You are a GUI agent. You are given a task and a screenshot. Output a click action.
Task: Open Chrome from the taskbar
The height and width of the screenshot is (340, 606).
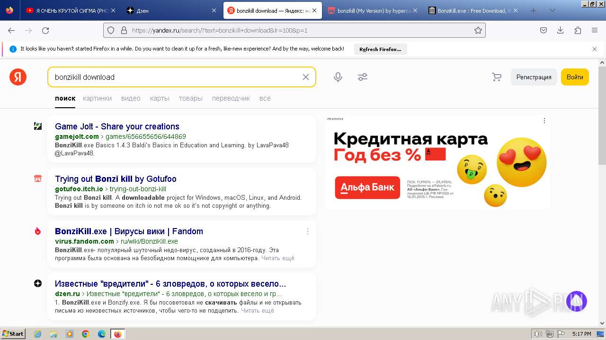coord(86,334)
